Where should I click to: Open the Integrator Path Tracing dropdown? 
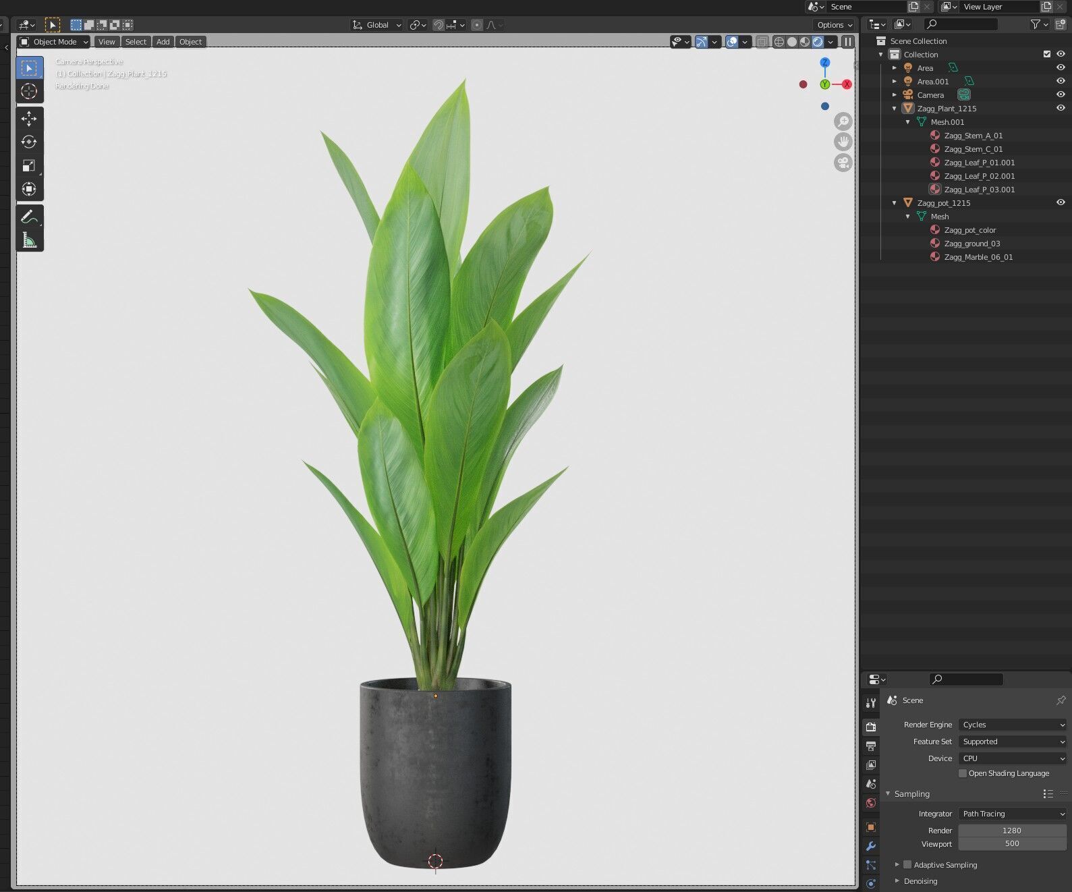(x=1013, y=814)
